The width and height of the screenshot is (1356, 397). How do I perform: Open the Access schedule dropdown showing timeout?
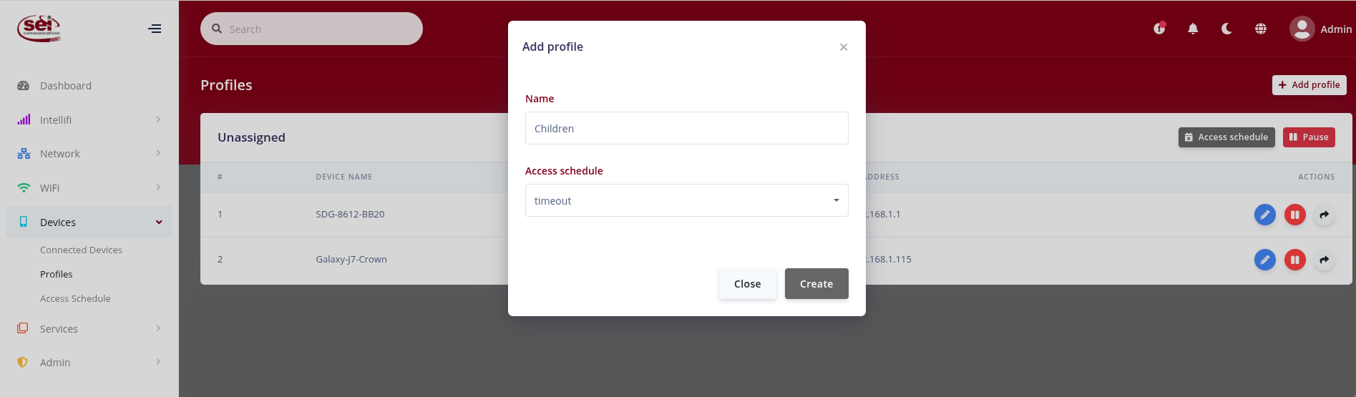[687, 200]
